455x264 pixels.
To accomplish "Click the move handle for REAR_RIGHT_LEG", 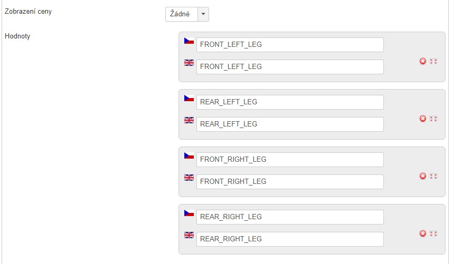I will (433, 233).
